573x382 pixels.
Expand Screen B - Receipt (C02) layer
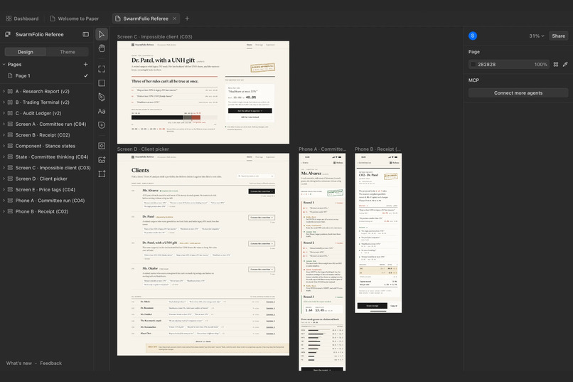coord(4,135)
